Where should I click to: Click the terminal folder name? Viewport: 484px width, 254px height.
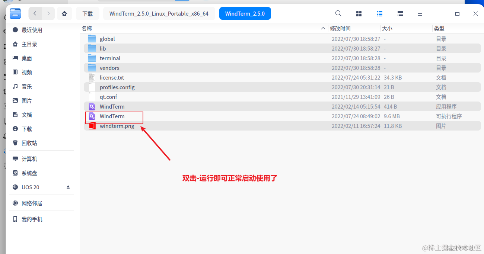(x=110, y=58)
